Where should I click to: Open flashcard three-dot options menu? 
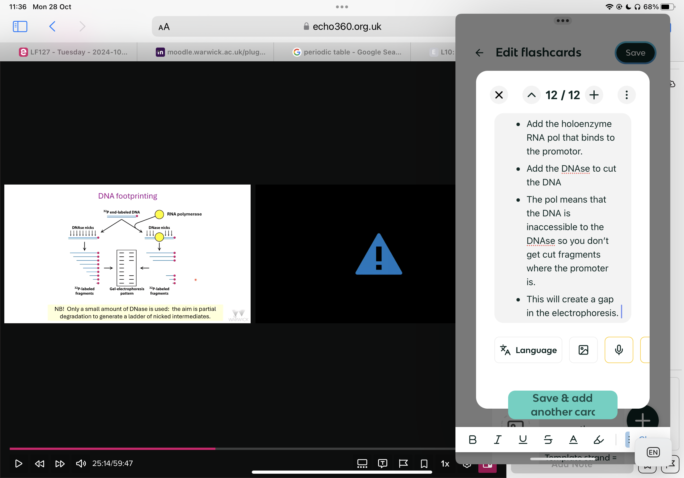(x=626, y=95)
